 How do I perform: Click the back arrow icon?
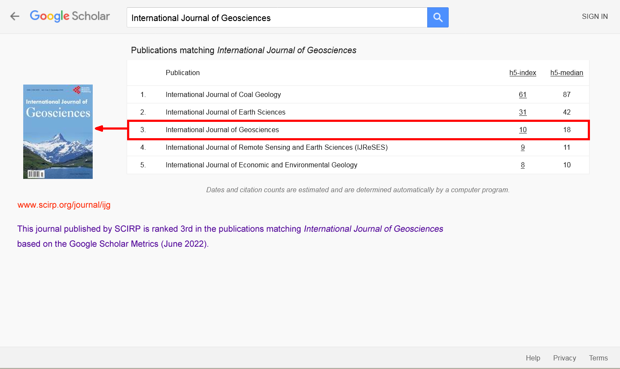pyautogui.click(x=15, y=16)
